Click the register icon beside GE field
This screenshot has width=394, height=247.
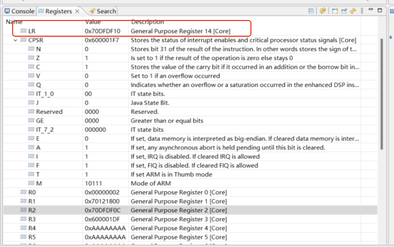click(x=31, y=120)
